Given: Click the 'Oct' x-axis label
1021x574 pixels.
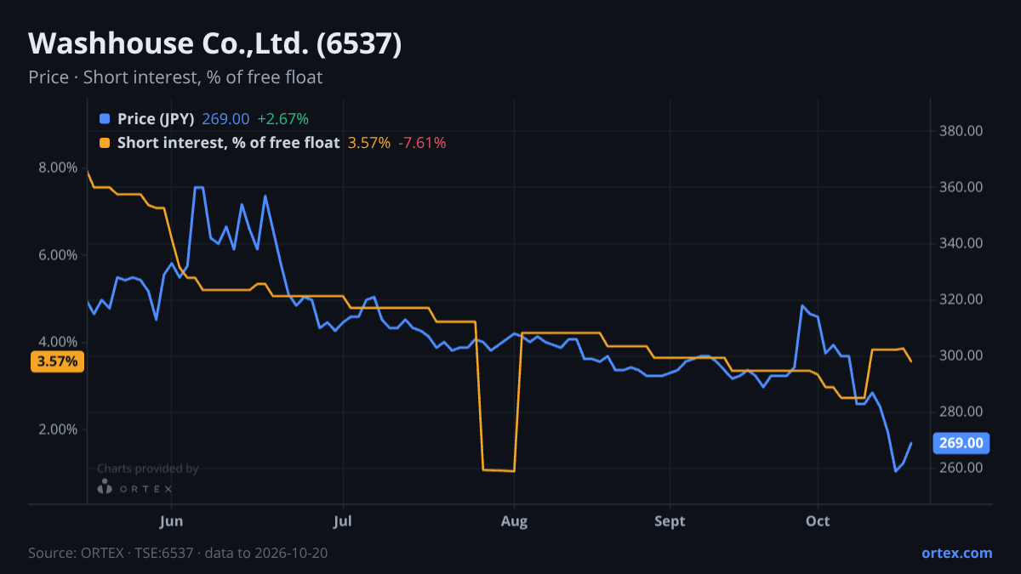Looking at the screenshot, I should click(x=818, y=521).
